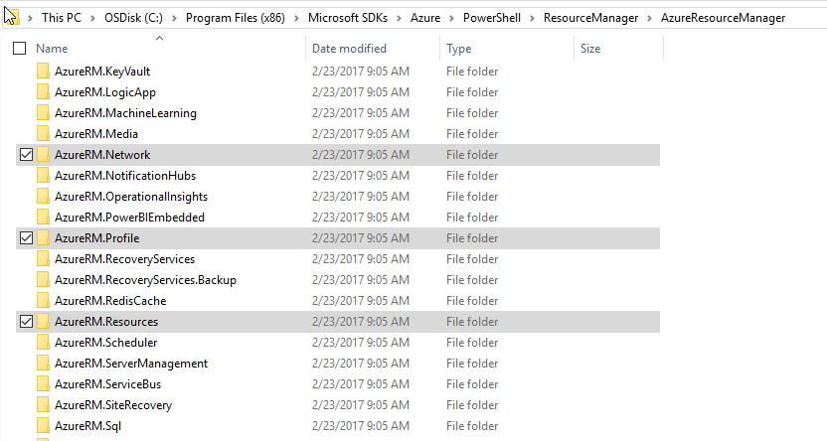This screenshot has width=827, height=441.
Task: Click the AzureRM.LogicApp folder icon
Action: coord(43,92)
